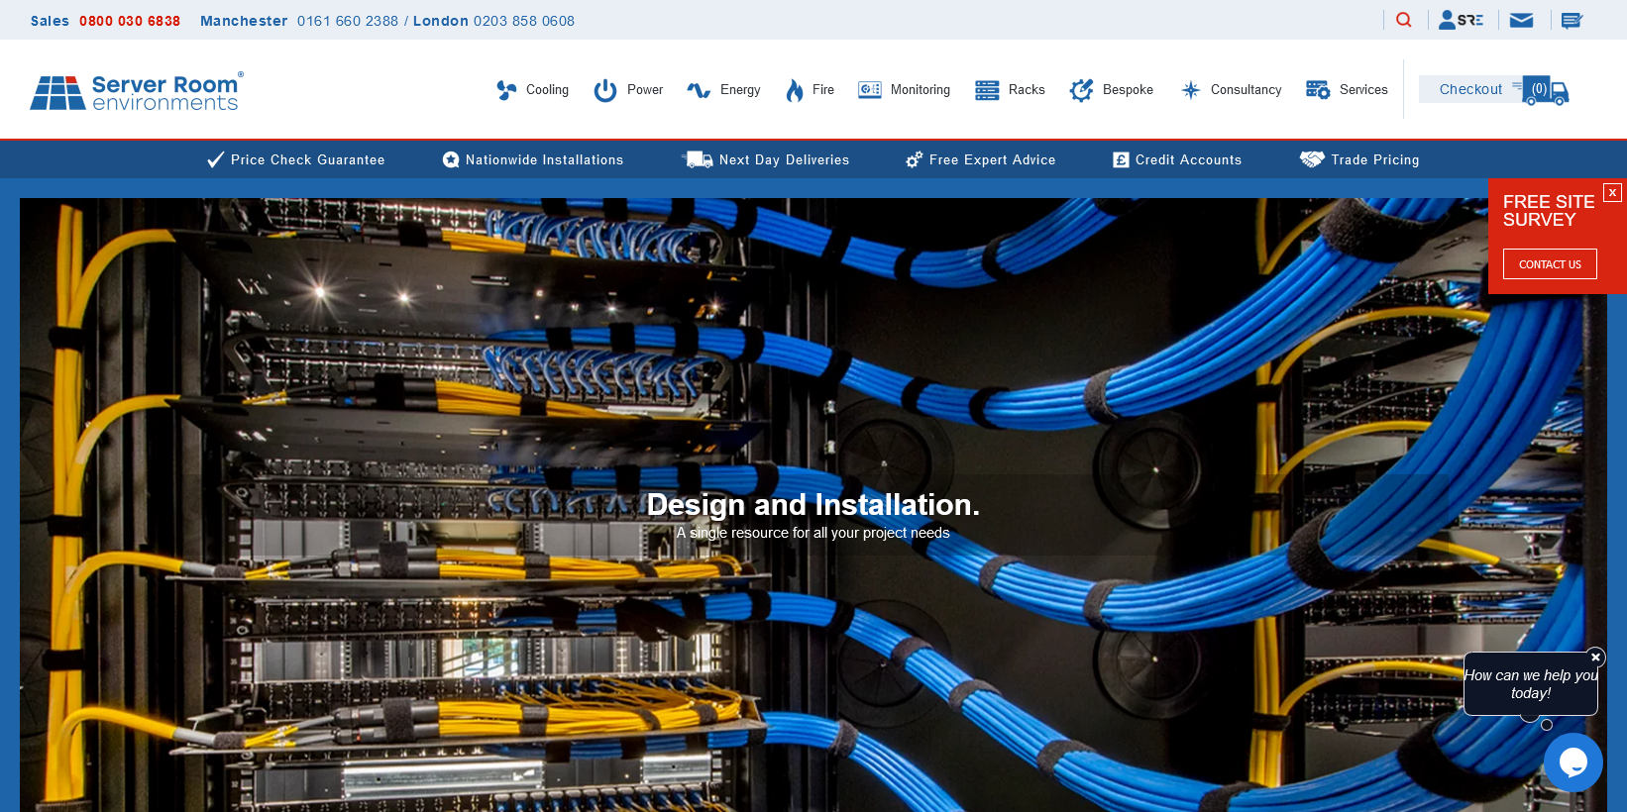Dismiss the chat help message bubble
Screen dimensions: 1627x812
pos(1595,658)
